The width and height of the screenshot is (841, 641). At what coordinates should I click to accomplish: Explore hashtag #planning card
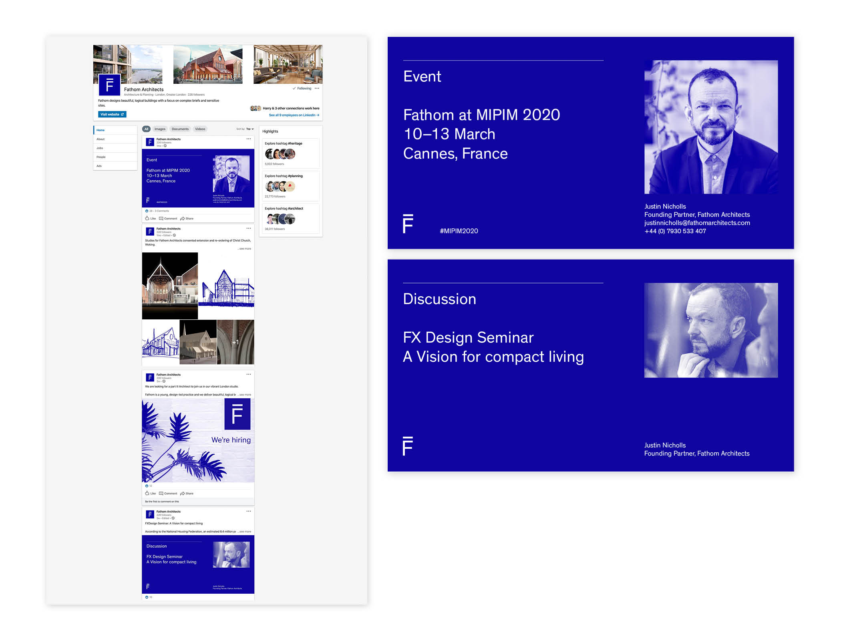(x=291, y=186)
